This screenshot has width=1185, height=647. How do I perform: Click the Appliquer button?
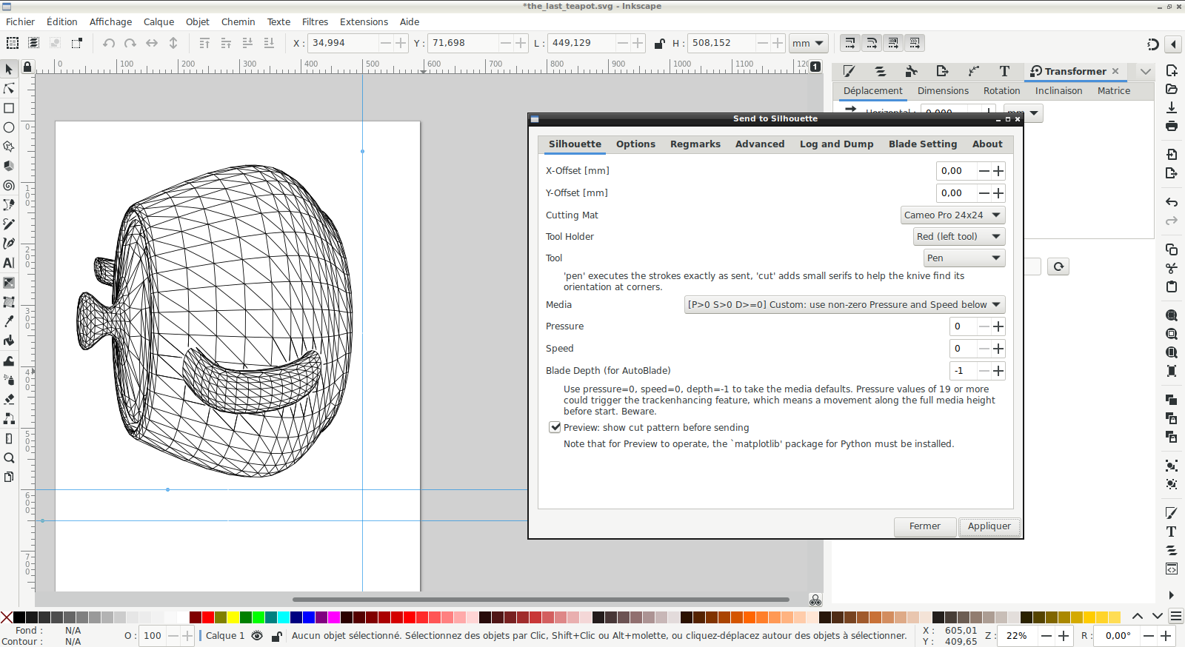(x=989, y=526)
